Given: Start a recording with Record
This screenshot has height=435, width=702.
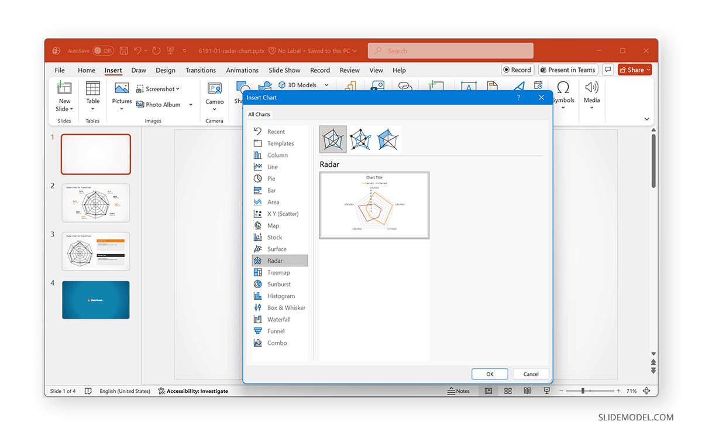Looking at the screenshot, I should pyautogui.click(x=517, y=69).
